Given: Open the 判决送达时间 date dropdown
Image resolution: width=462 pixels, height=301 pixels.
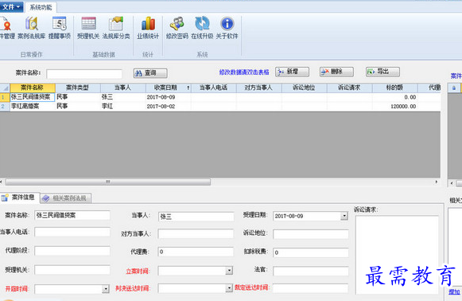Looking at the screenshot, I should (229, 288).
